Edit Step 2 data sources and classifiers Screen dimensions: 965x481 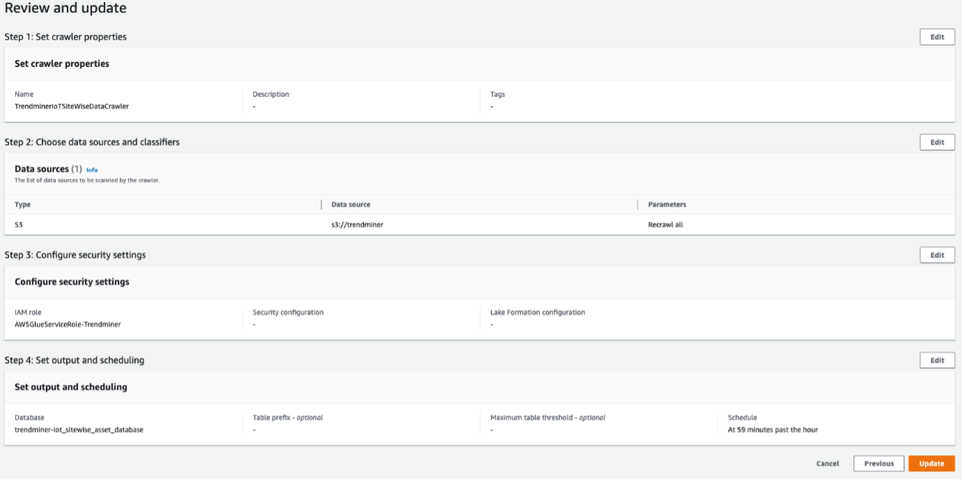pyautogui.click(x=937, y=142)
